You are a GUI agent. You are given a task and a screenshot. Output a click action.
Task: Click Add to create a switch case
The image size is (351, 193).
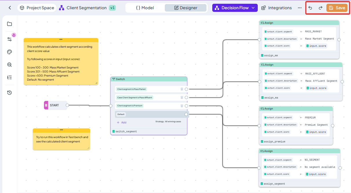click(x=122, y=123)
